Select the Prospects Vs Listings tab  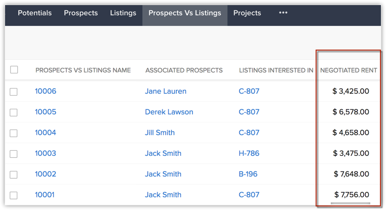[x=184, y=13]
